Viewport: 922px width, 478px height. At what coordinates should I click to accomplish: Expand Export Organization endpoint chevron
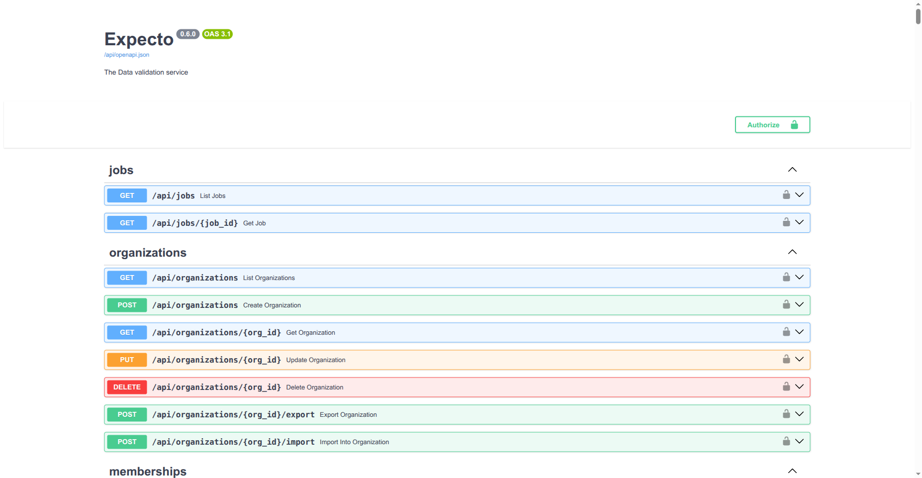(799, 414)
